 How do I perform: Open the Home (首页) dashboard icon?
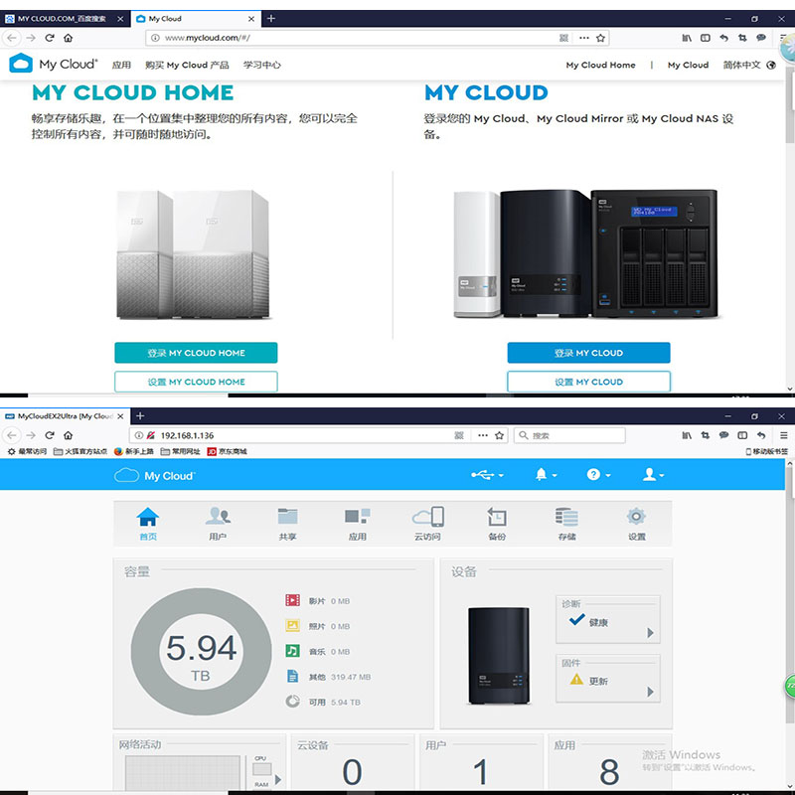click(x=147, y=523)
